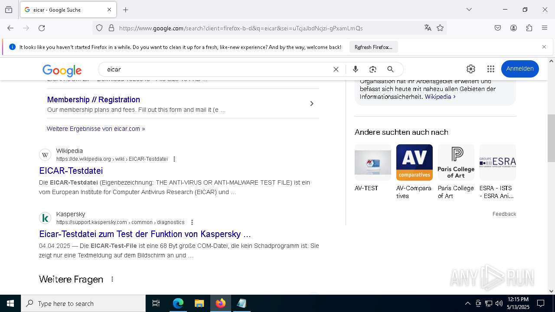The width and height of the screenshot is (555, 312).
Task: Click the Kaspersky favicon
Action: click(45, 218)
